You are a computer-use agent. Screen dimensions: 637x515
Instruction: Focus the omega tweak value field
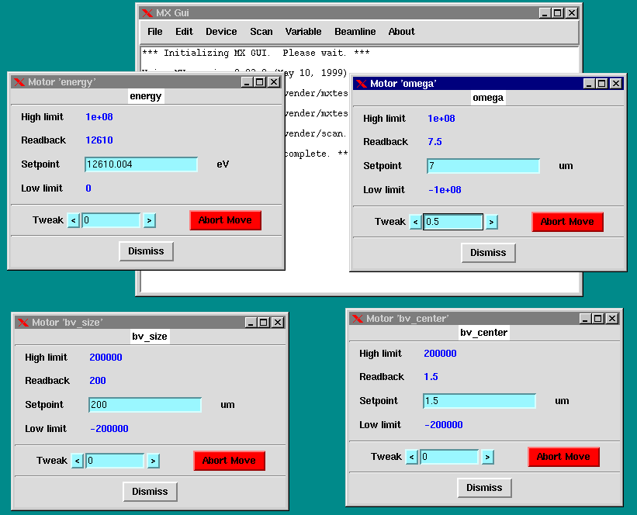[453, 223]
